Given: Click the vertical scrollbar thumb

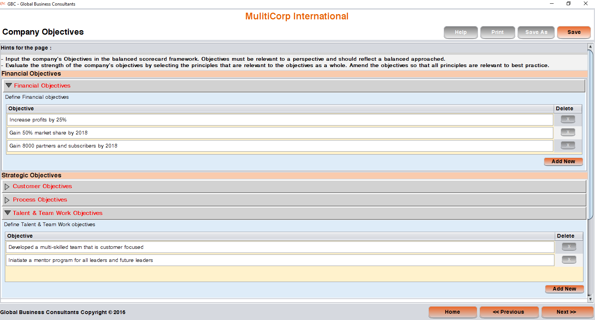Looking at the screenshot, I should tap(590, 134).
